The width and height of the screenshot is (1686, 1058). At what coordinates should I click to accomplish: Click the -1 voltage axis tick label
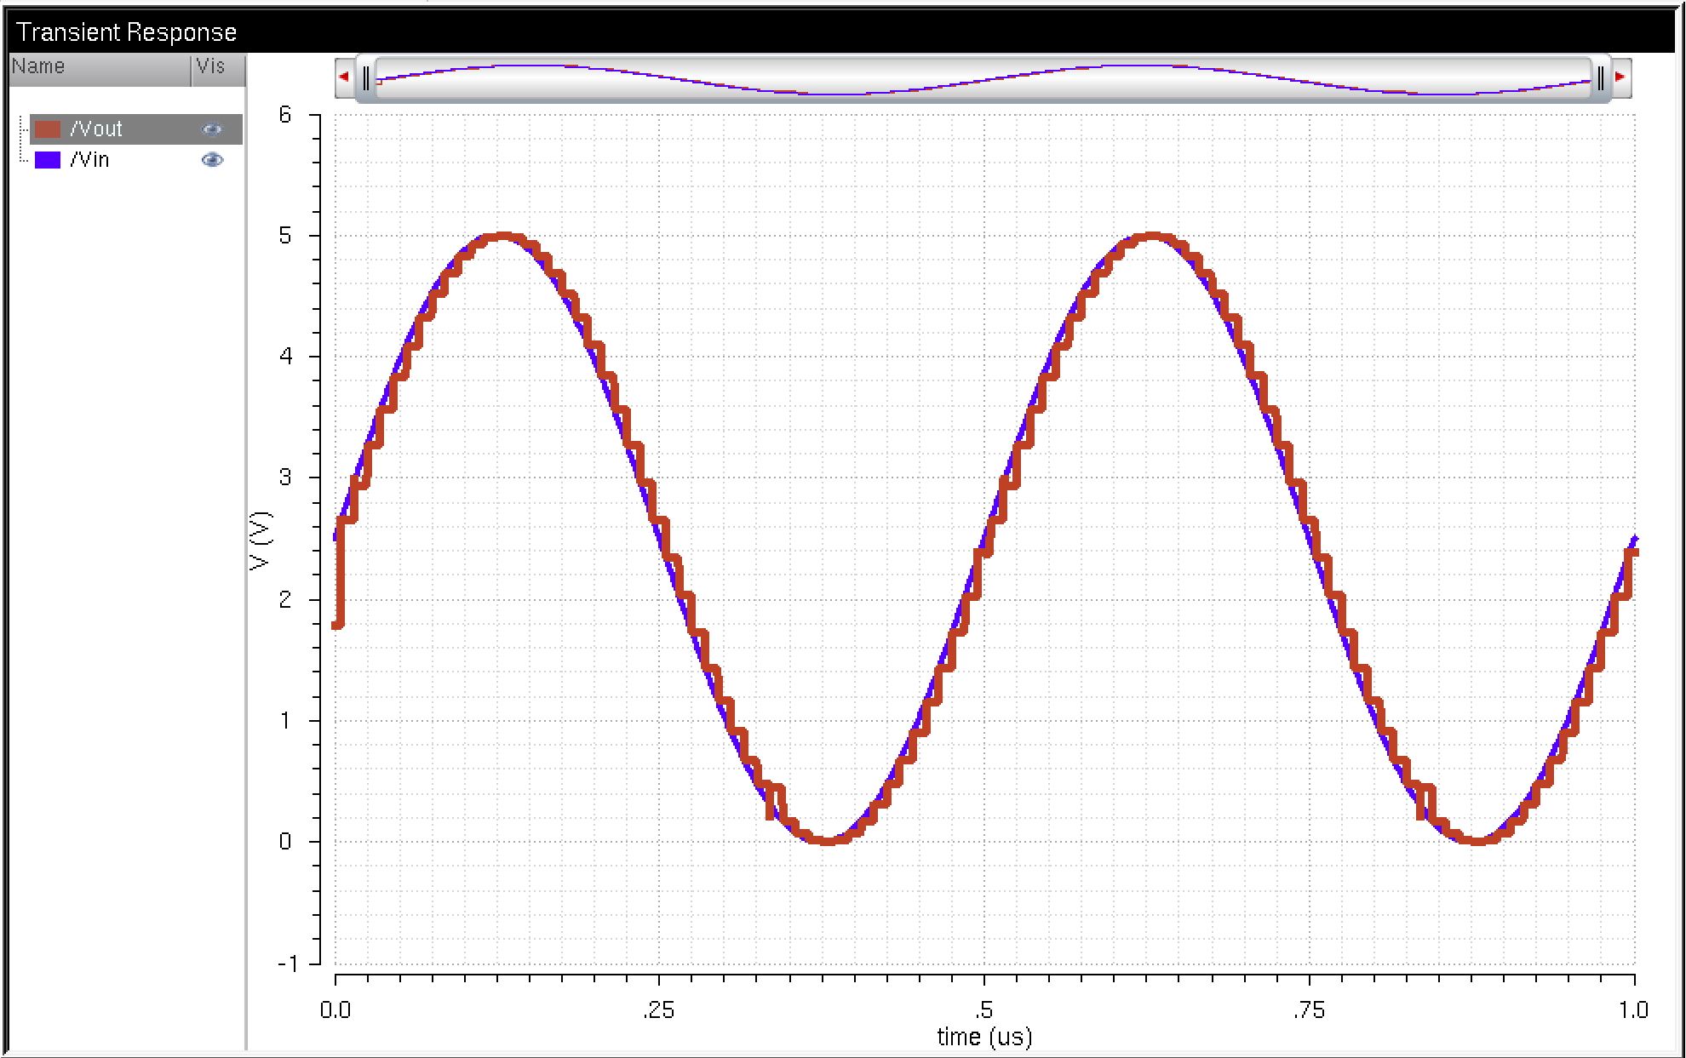coord(288,964)
